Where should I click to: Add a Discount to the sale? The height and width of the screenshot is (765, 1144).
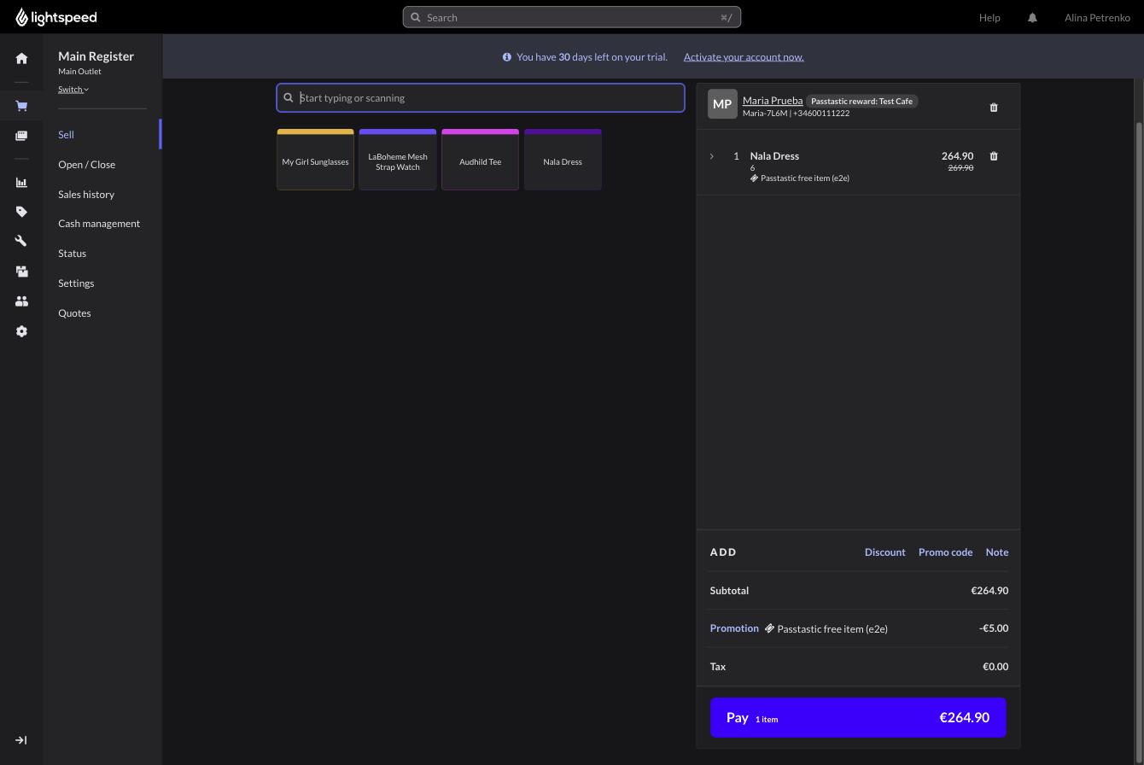884,552
